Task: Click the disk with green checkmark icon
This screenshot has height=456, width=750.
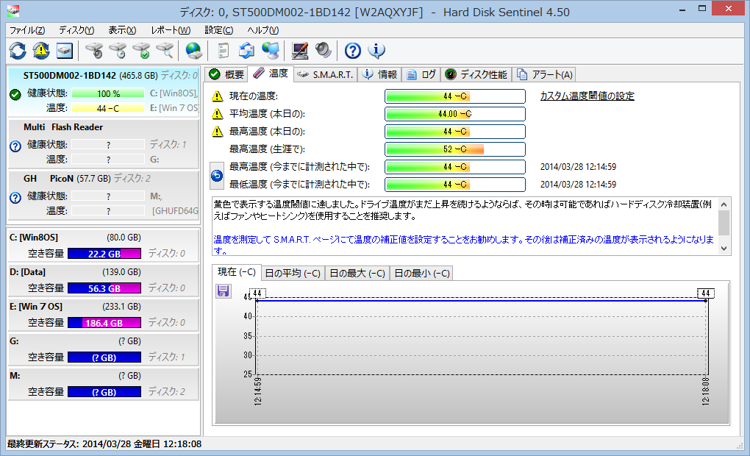Action: click(141, 50)
